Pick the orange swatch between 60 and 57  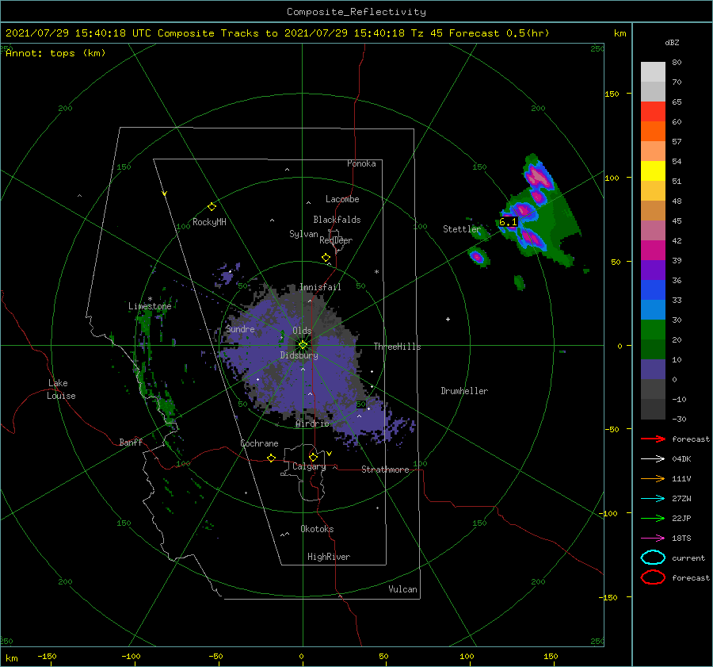tap(653, 132)
